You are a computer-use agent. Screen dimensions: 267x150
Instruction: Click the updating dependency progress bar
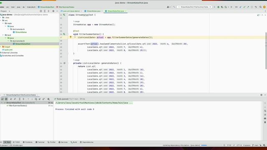coord(212,145)
